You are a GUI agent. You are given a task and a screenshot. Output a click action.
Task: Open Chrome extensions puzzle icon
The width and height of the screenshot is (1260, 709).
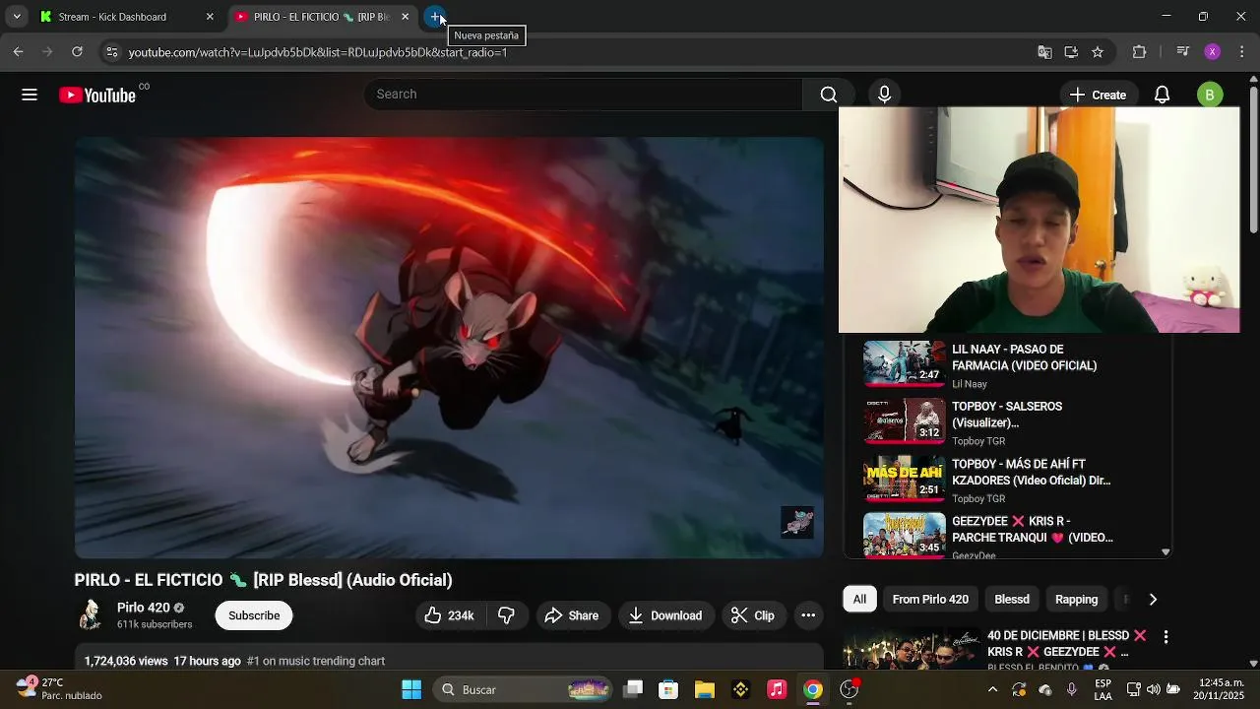[x=1140, y=52]
